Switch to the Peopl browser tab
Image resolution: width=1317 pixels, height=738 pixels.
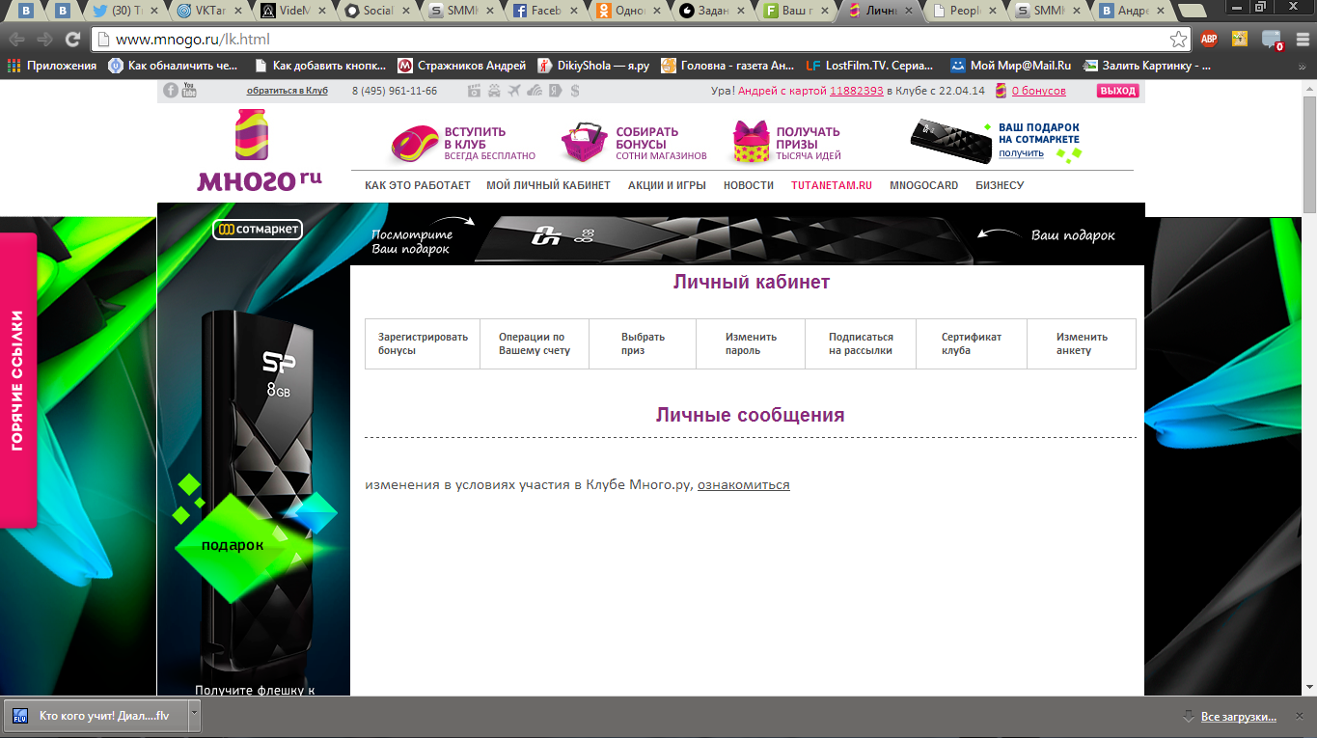tap(962, 12)
